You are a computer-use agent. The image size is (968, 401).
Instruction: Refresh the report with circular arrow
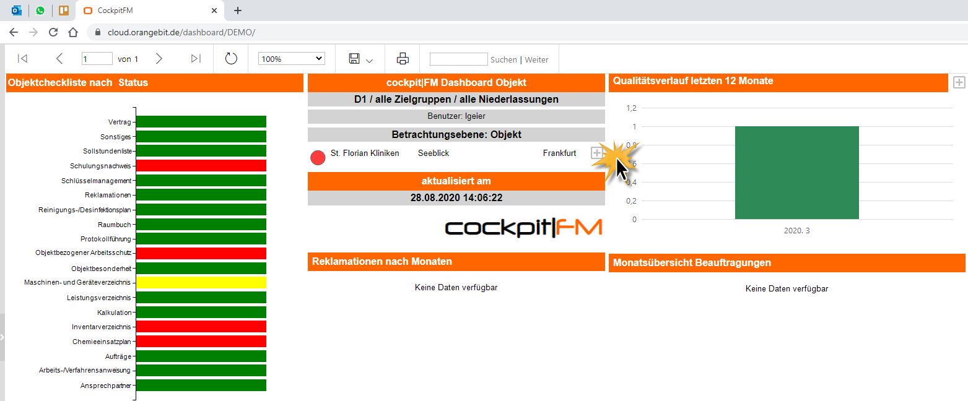tap(231, 59)
